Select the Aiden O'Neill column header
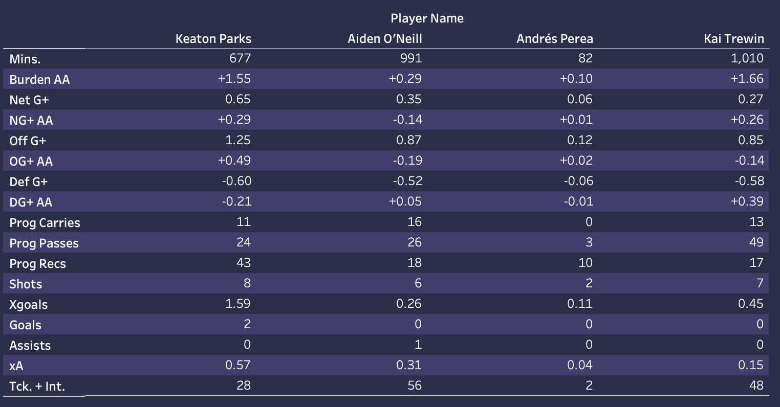Image resolution: width=780 pixels, height=407 pixels. pyautogui.click(x=385, y=39)
